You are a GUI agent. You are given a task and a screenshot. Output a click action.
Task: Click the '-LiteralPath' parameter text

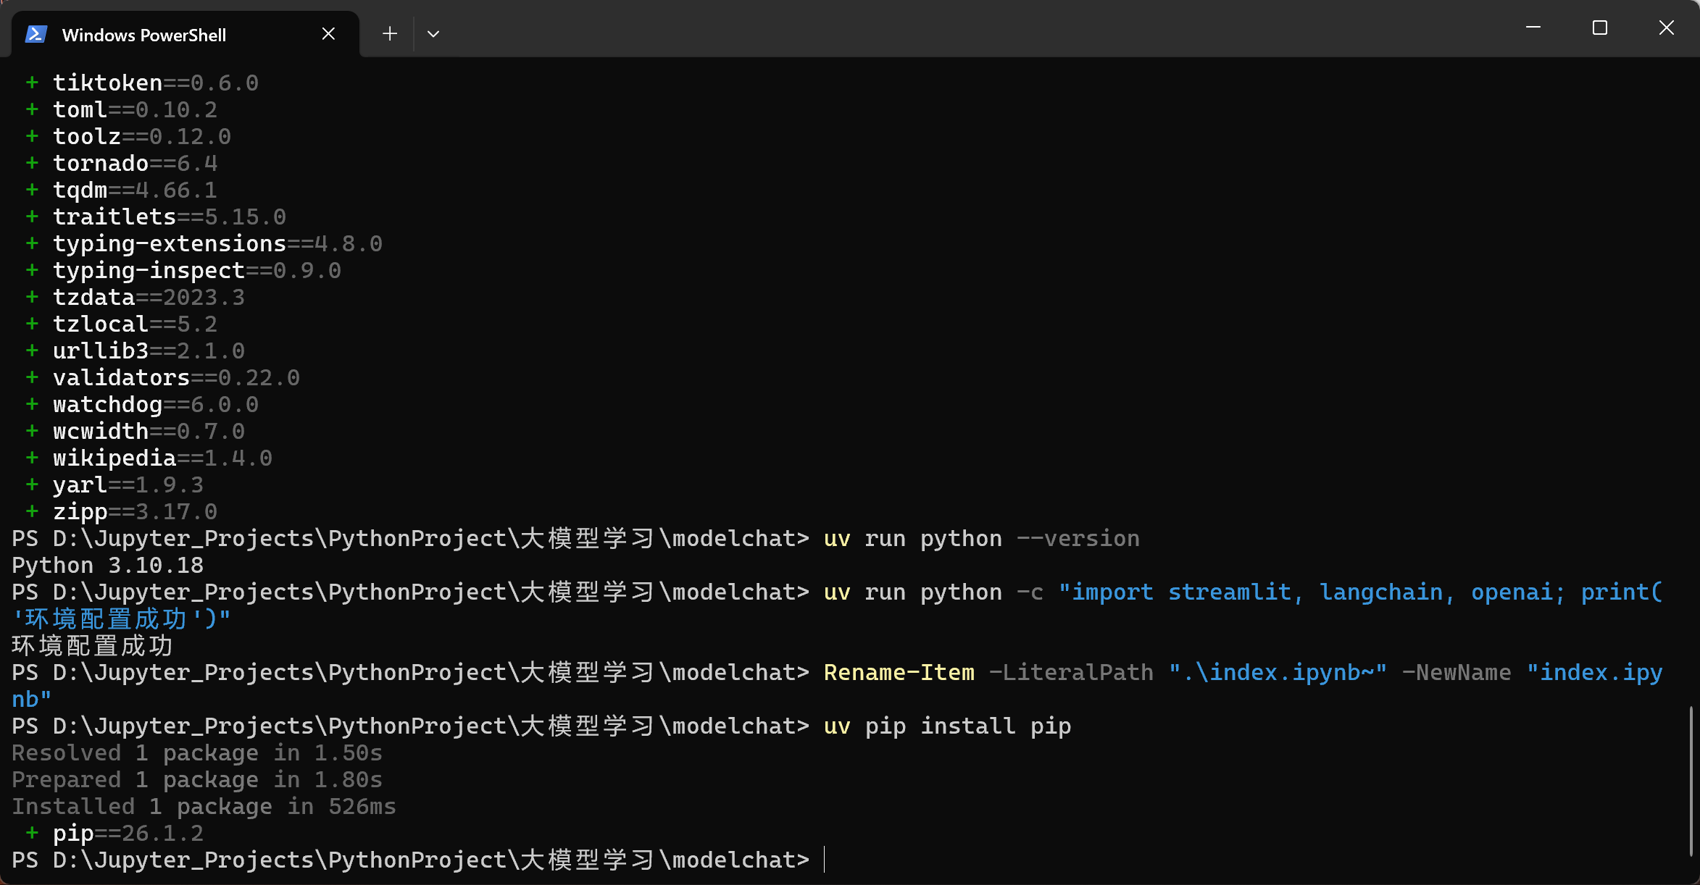point(1071,672)
